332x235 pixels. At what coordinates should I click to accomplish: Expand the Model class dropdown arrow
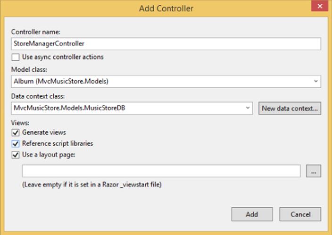click(316, 81)
